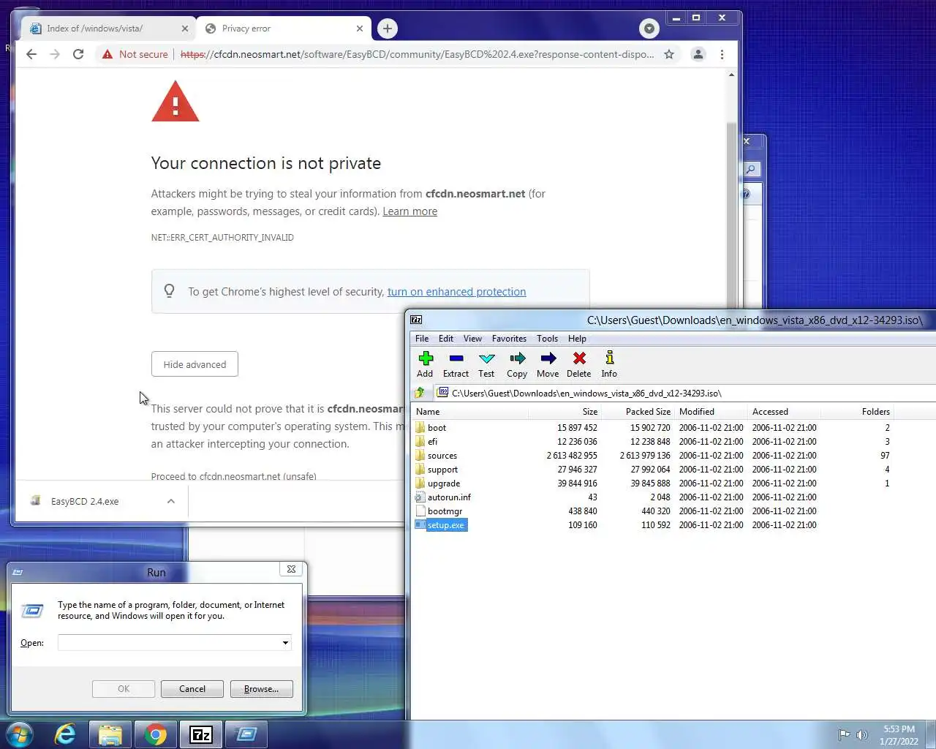Click the clock in the taskbar

[899, 735]
